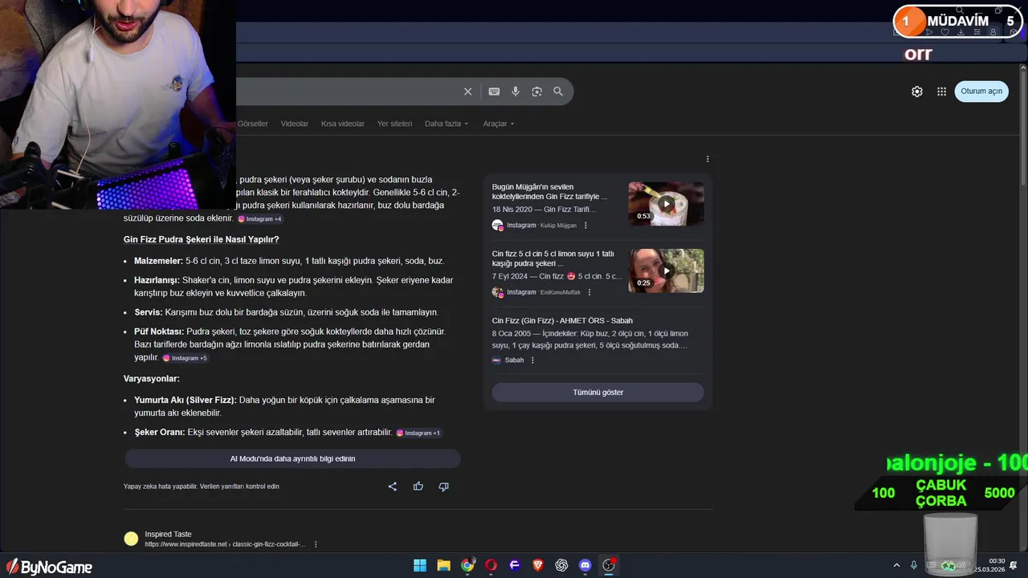Screen dimensions: 1028x578
Task: Start voice search with the microphone icon
Action: pos(516,92)
